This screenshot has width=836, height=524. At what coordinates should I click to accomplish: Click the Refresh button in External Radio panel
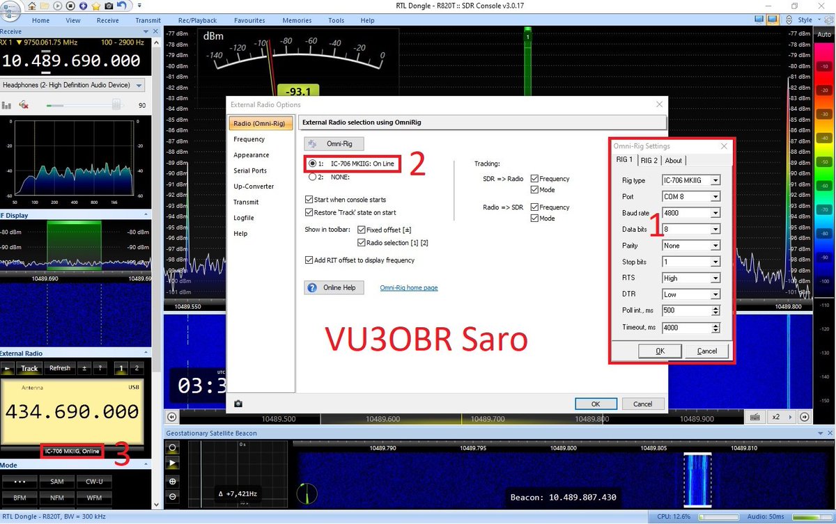[x=60, y=368]
